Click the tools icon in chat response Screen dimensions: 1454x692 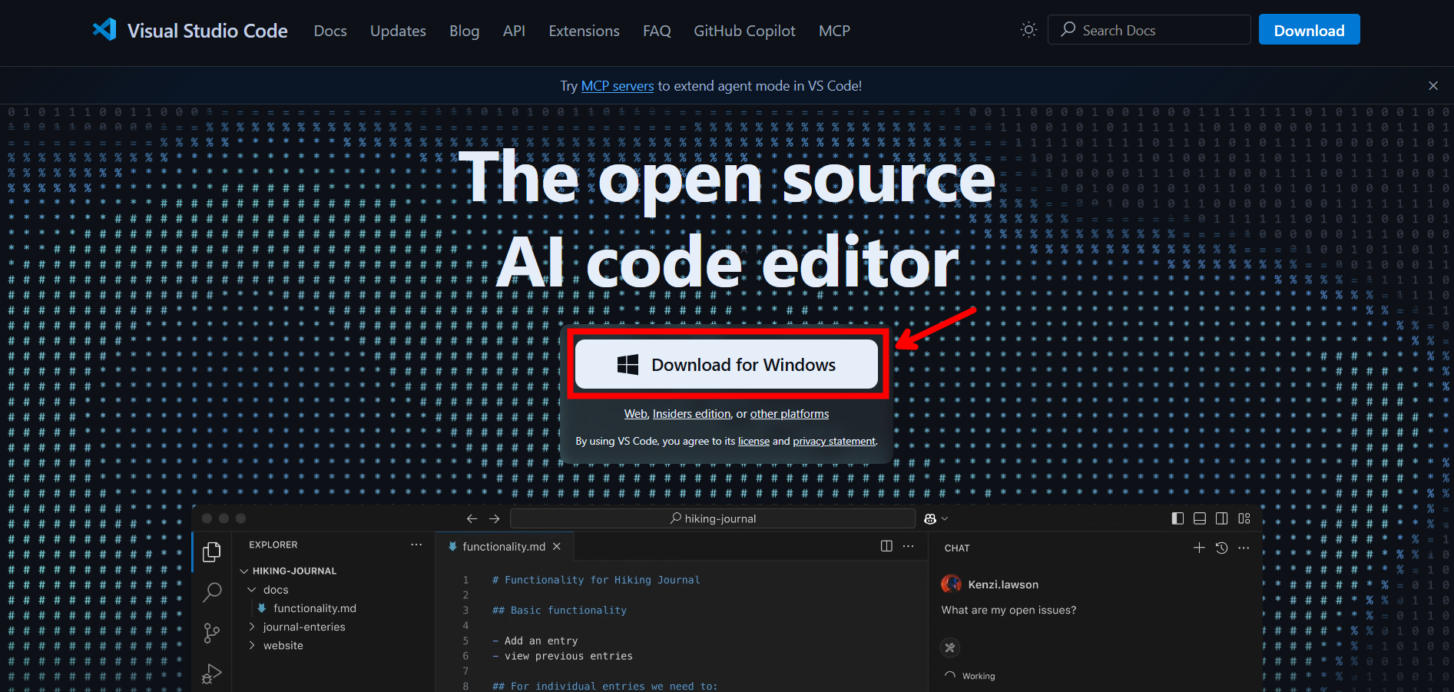click(x=950, y=647)
